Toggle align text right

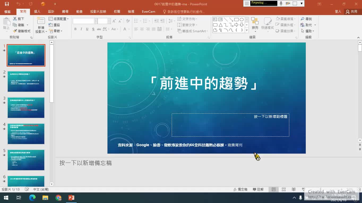click(x=148, y=29)
